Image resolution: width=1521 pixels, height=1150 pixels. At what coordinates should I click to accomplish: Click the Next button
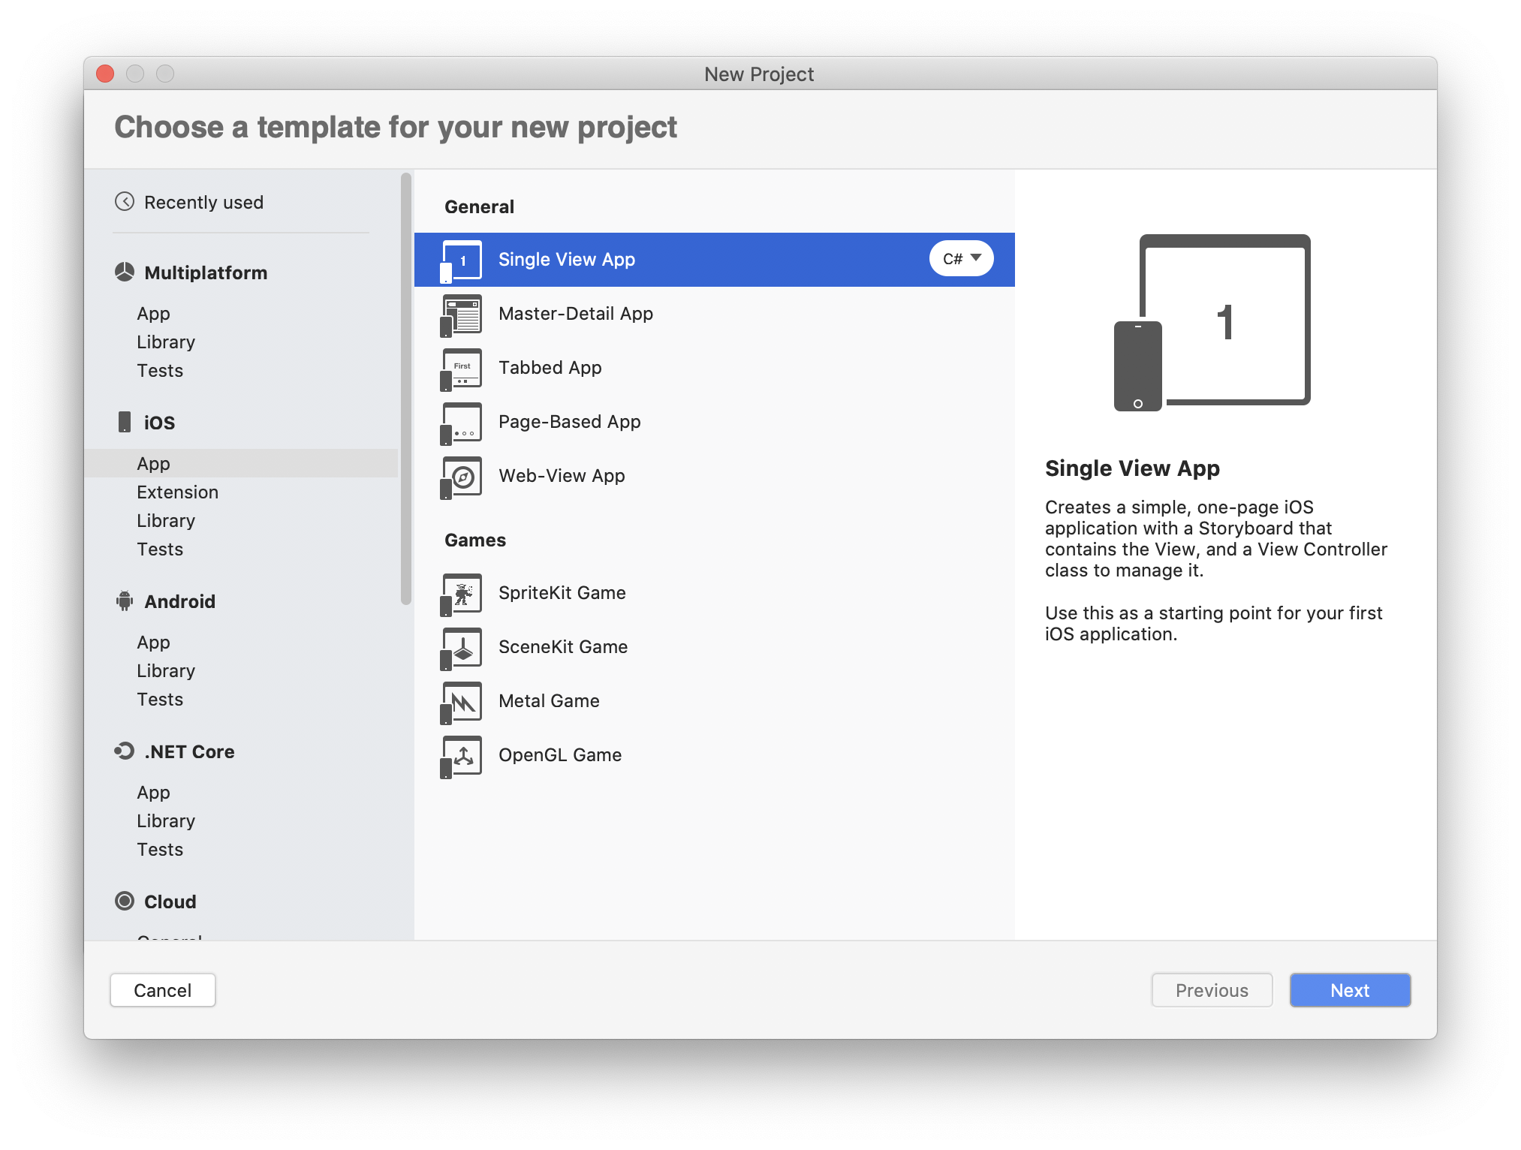point(1349,991)
